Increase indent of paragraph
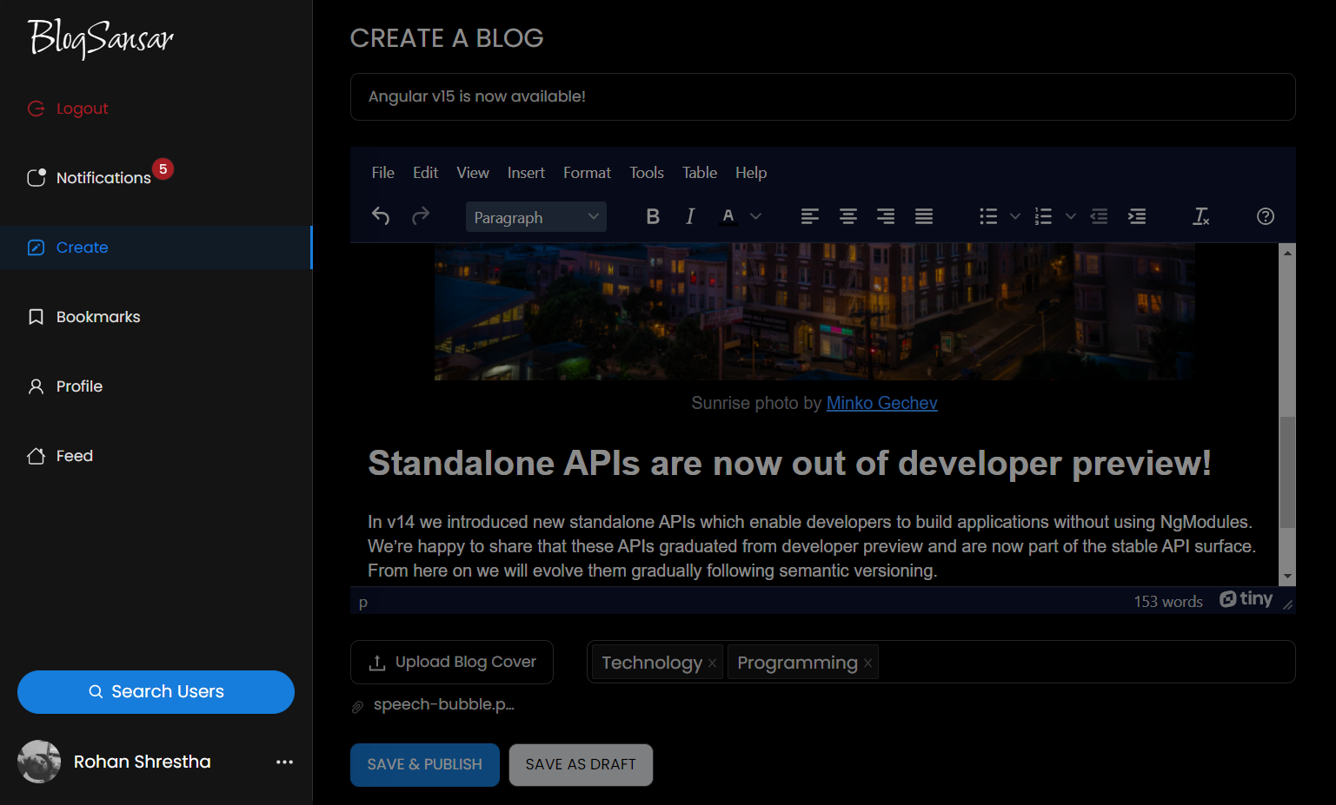 coord(1137,216)
